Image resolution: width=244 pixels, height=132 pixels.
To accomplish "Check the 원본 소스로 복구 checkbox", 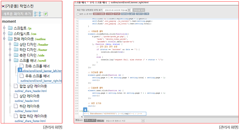I will [78, 14].
